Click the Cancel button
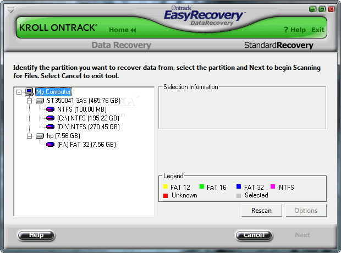This screenshot has height=253, width=341. tap(254, 235)
